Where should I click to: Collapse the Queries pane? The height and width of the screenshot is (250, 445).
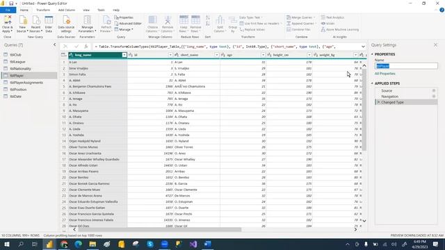[x=54, y=44]
